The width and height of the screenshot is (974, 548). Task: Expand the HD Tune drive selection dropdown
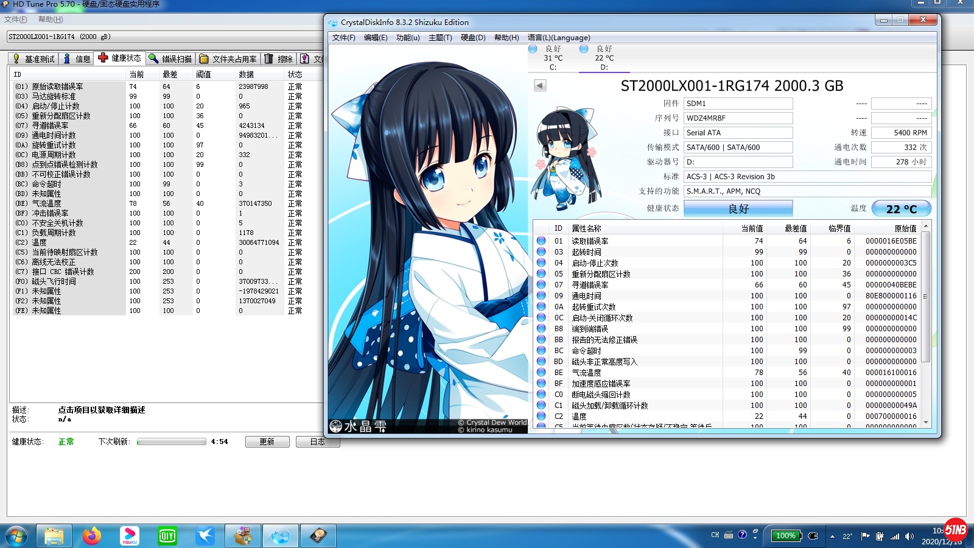pos(164,37)
